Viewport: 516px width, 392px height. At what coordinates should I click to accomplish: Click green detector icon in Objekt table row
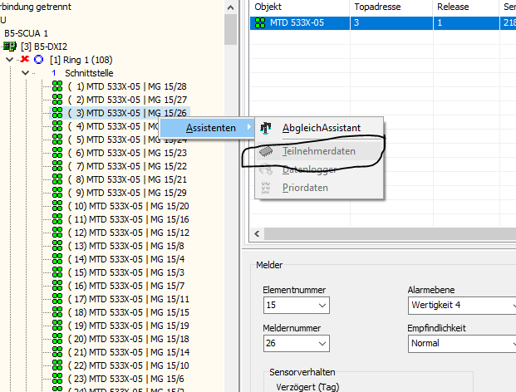coord(260,22)
